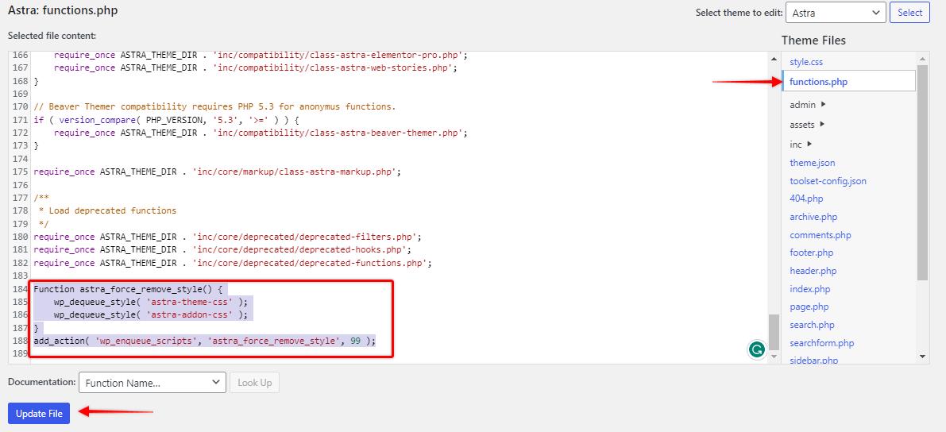Viewport: 946px width, 432px height.
Task: Open footer.php theme file
Action: [x=812, y=253]
